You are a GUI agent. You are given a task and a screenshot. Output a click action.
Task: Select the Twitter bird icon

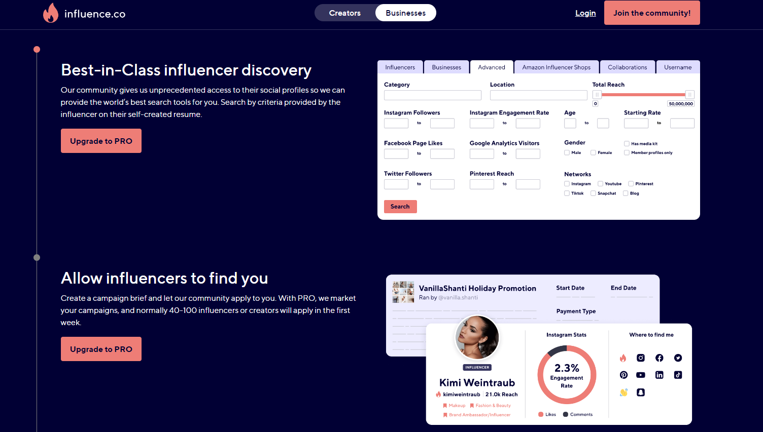coord(678,358)
